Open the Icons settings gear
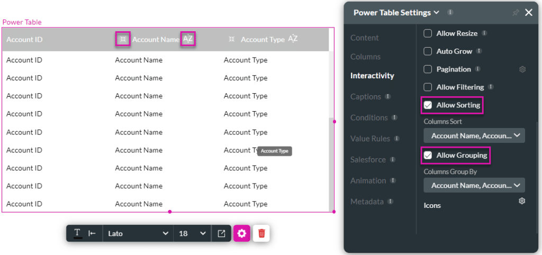Viewport: 542px width, 255px height. pos(522,201)
